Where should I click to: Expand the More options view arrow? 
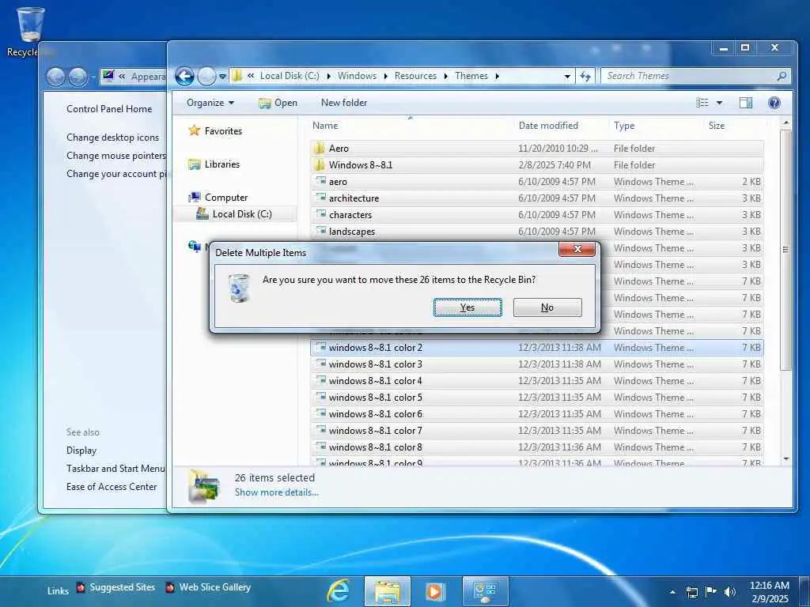[719, 103]
